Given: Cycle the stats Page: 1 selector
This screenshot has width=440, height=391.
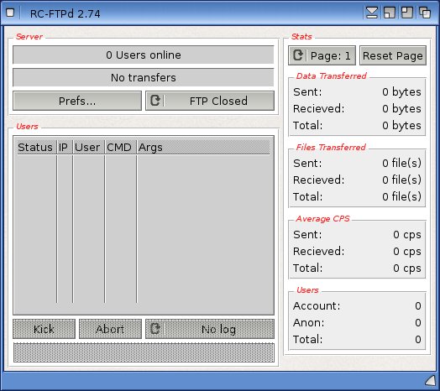Looking at the screenshot, I should click(322, 55).
